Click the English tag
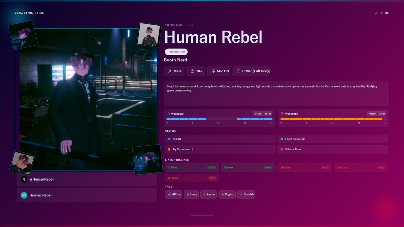Image resolution: width=404 pixels, height=227 pixels. point(227,194)
